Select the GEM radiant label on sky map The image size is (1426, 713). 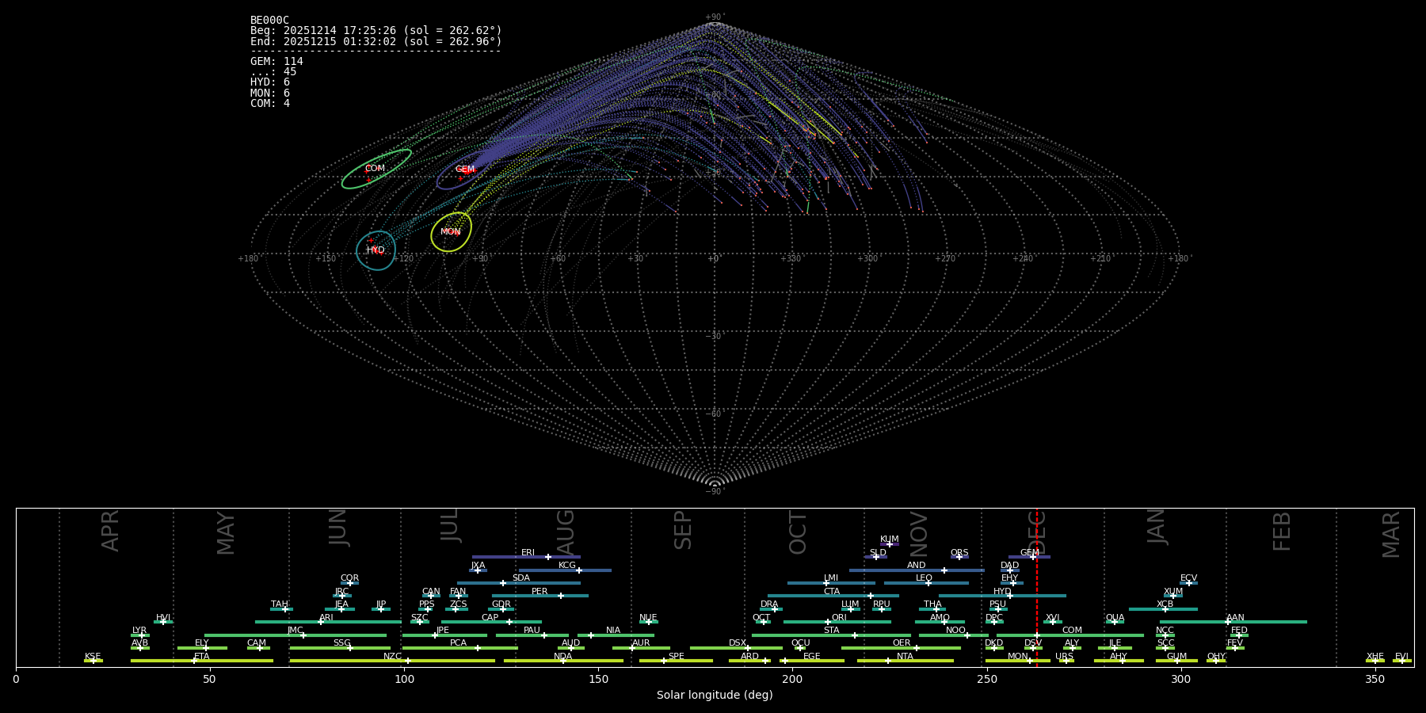point(465,170)
